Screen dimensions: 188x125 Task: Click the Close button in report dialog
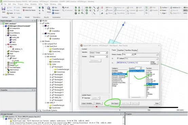157,103
